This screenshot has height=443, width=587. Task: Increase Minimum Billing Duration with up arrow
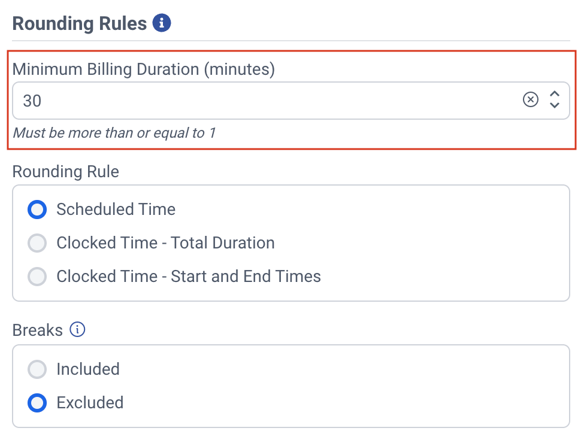555,94
